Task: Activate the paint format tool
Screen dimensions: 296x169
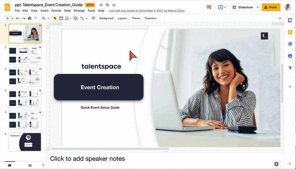Action: [36, 18]
